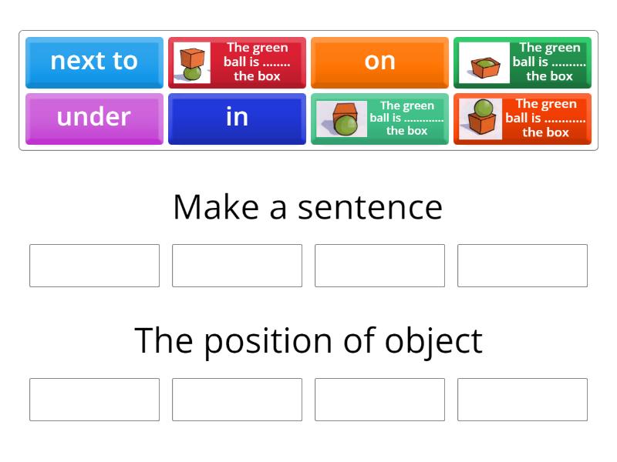Screen dimensions: 617x462
Task: Select the blue "next to" tile
Action: [x=94, y=62]
